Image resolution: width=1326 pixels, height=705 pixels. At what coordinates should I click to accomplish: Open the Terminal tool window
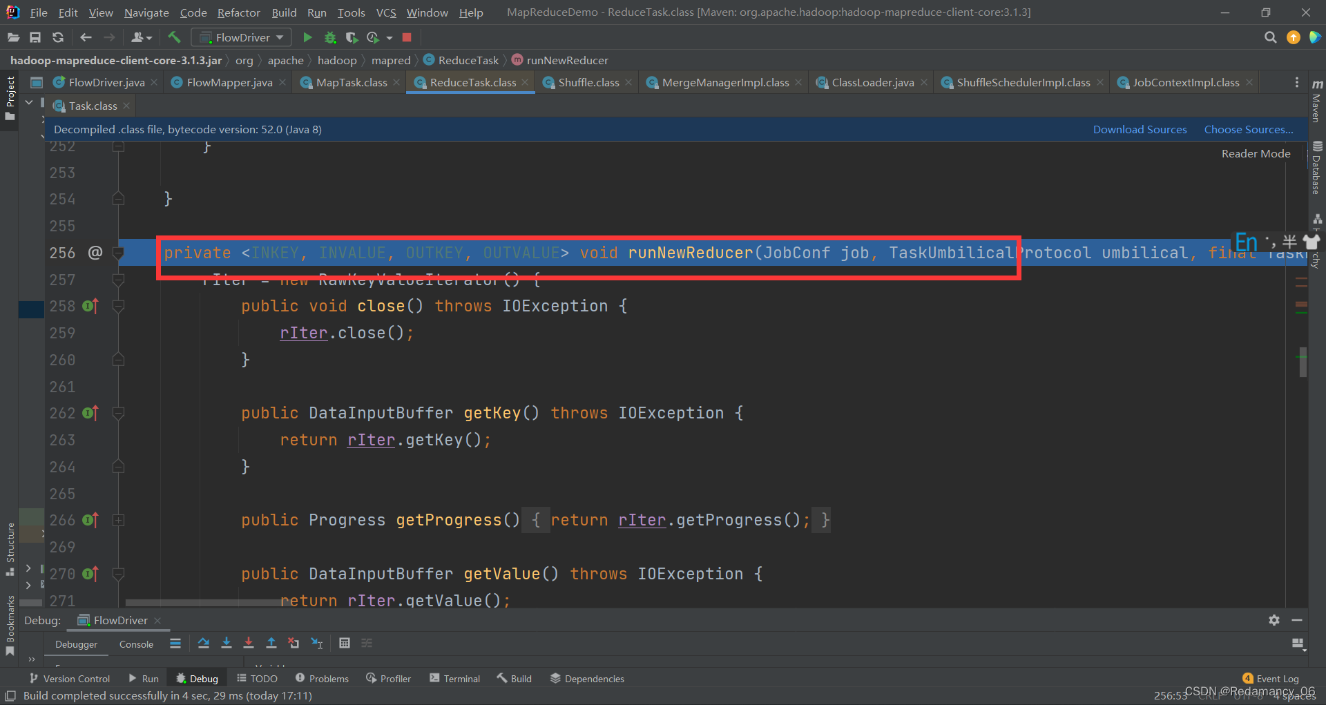[x=455, y=679]
